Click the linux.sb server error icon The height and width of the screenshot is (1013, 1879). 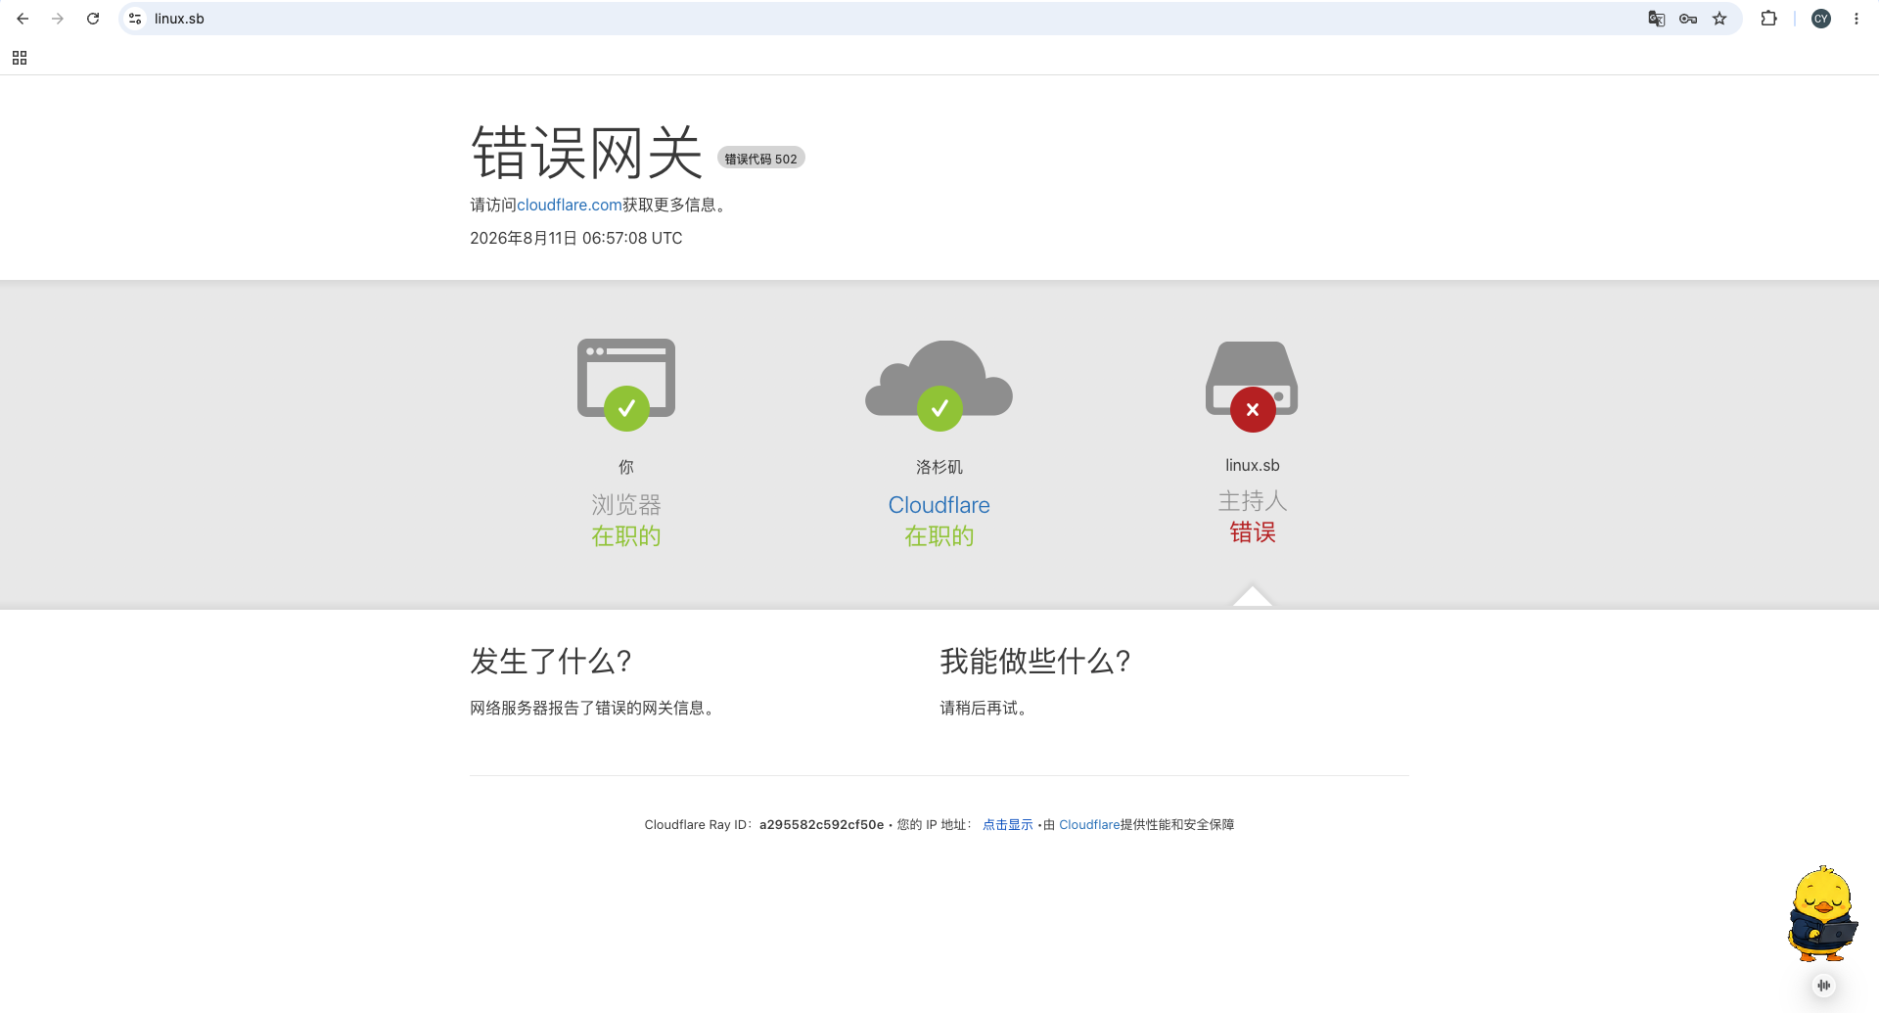click(1252, 386)
